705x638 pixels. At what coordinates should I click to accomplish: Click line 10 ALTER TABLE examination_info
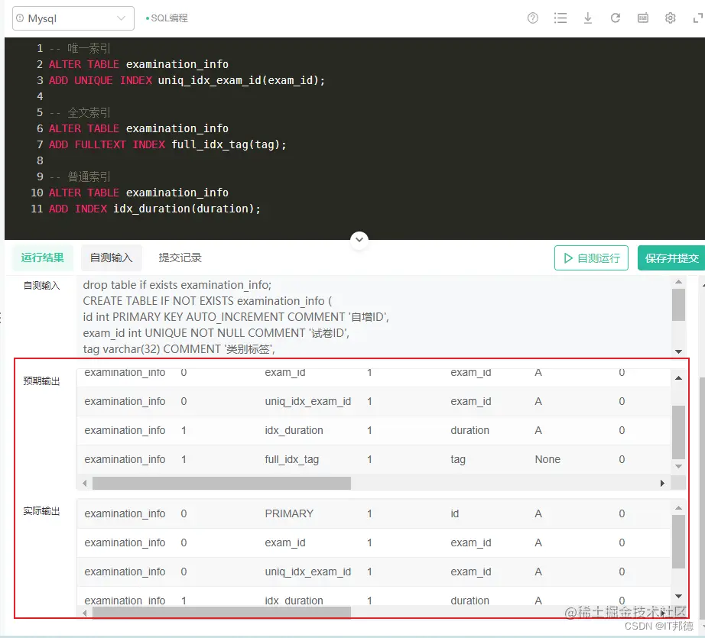[138, 193]
